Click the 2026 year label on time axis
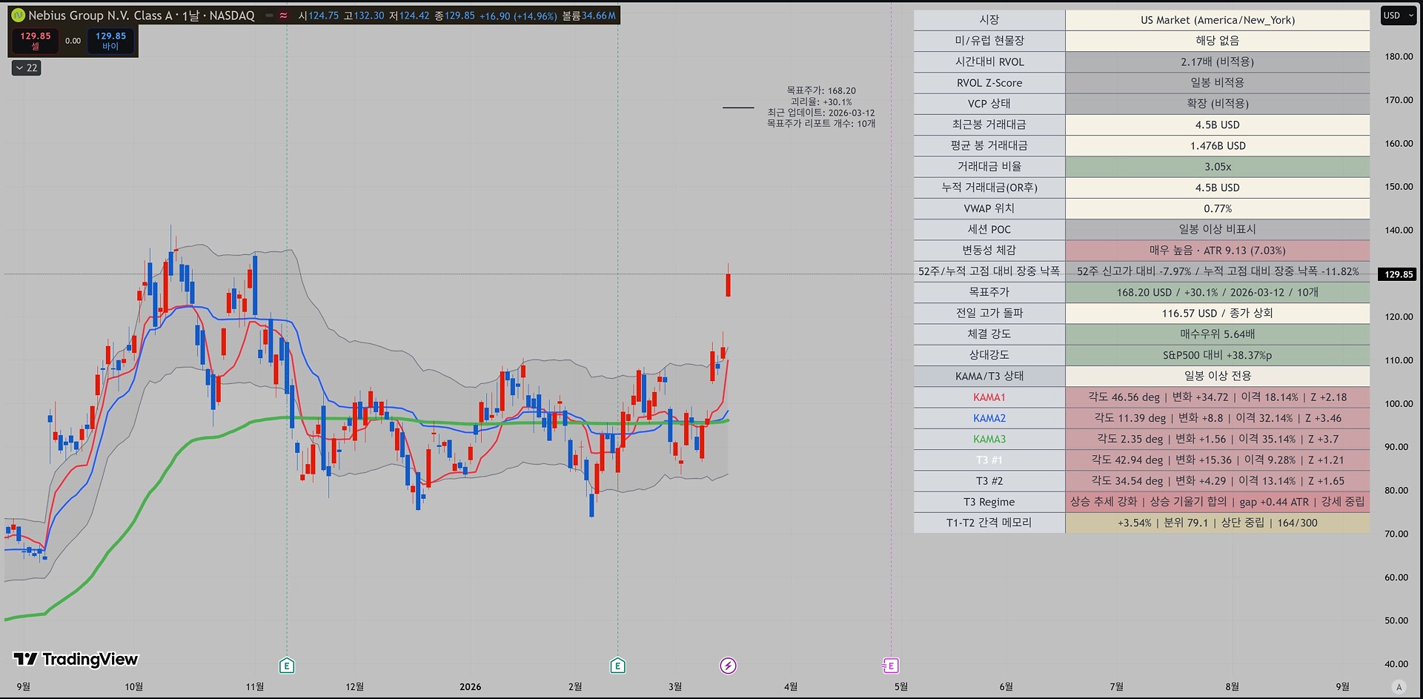Screen dimensions: 1423x699 coord(470,687)
